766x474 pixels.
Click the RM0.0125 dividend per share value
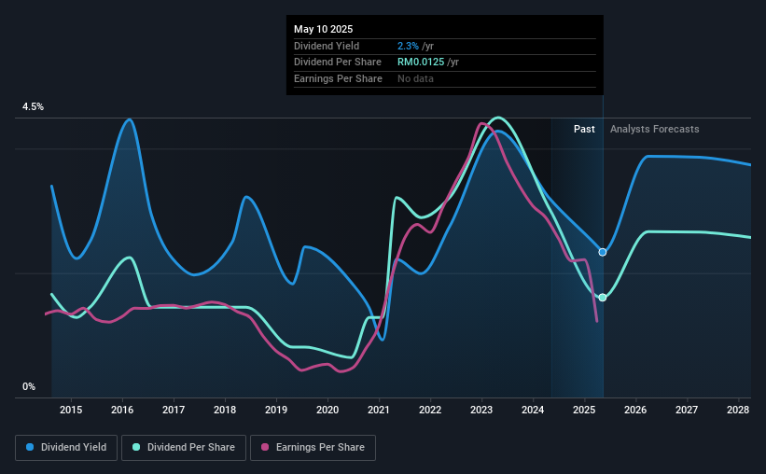point(421,63)
